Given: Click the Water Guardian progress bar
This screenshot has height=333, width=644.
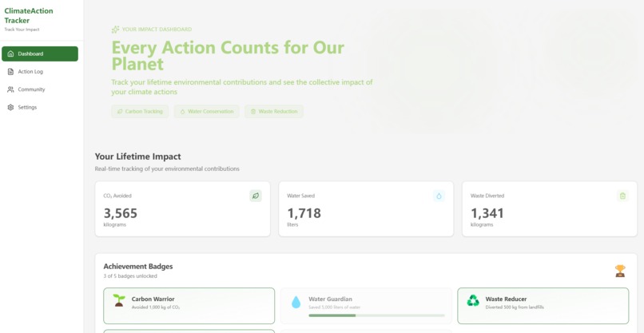Looking at the screenshot, I should click(x=376, y=315).
